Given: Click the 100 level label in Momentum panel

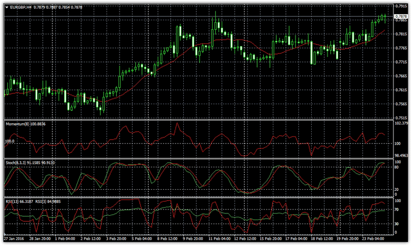Looking at the screenshot, I should pos(9,142).
